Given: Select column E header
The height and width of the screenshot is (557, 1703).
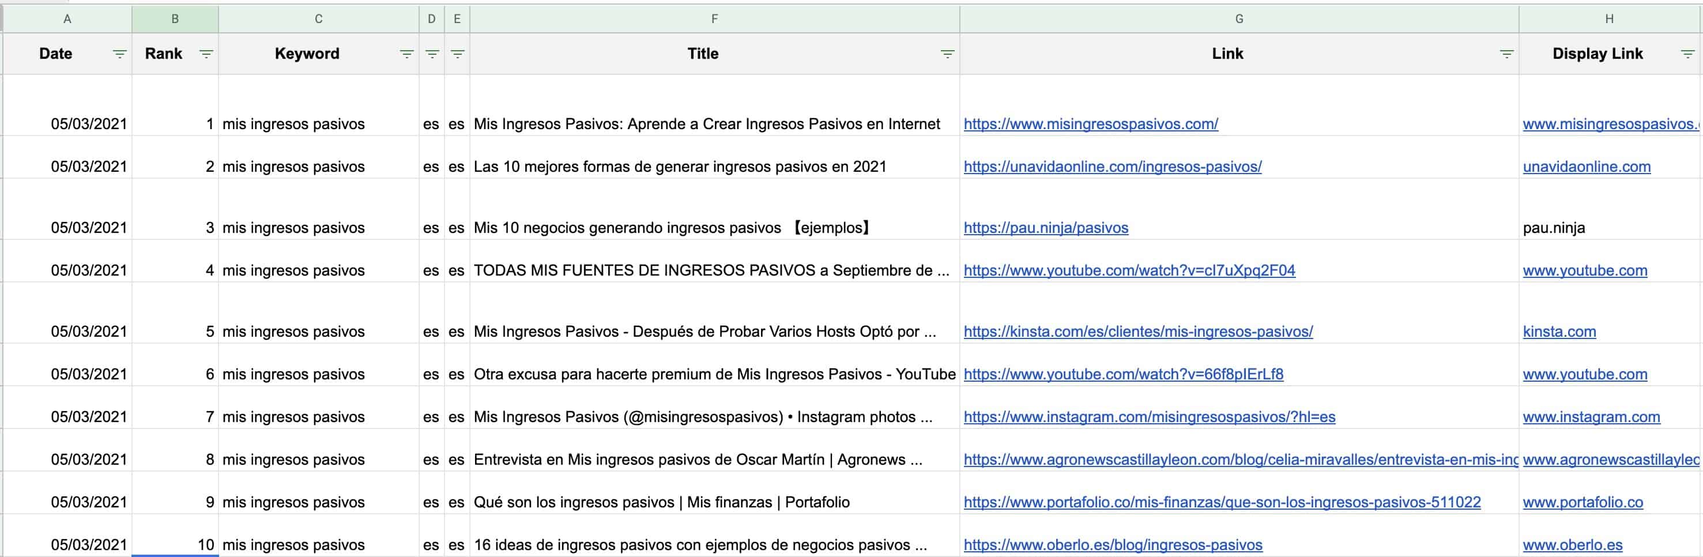Looking at the screenshot, I should pos(458,19).
